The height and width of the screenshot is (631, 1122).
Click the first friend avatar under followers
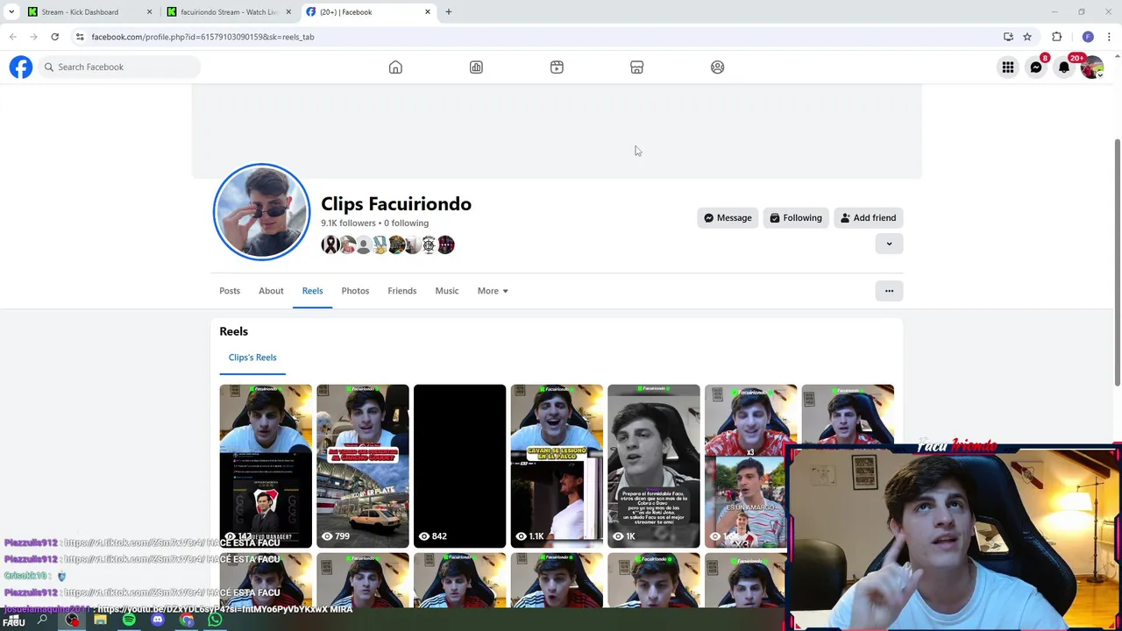[330, 245]
